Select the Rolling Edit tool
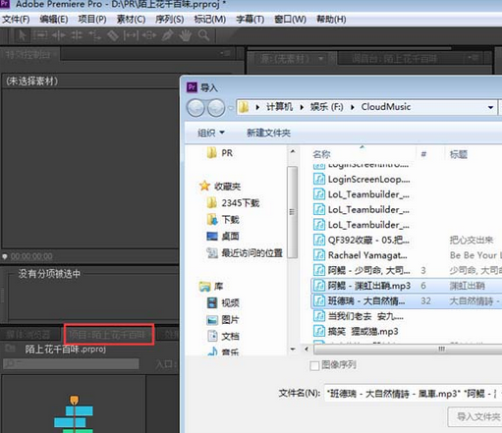Screen dimensions: 502x433 tap(77, 35)
